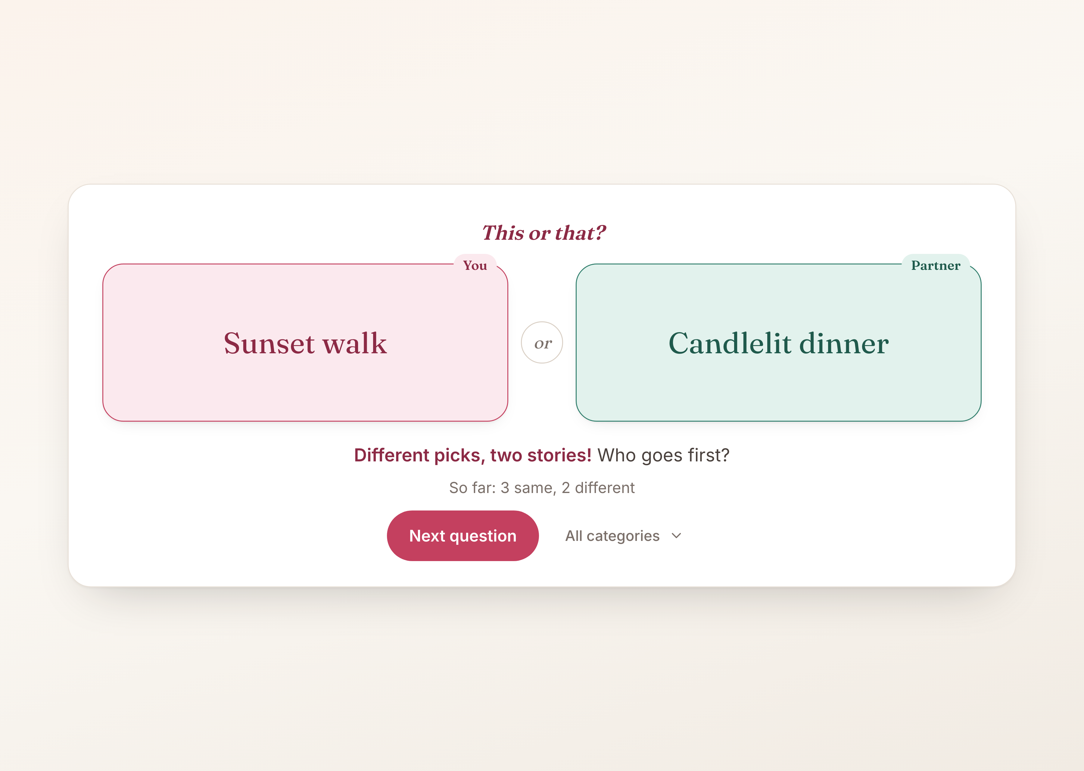Click the "So far: 3 same, 2 different" tally
Image resolution: width=1084 pixels, height=771 pixels.
542,488
